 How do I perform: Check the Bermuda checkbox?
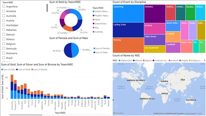(4, 48)
